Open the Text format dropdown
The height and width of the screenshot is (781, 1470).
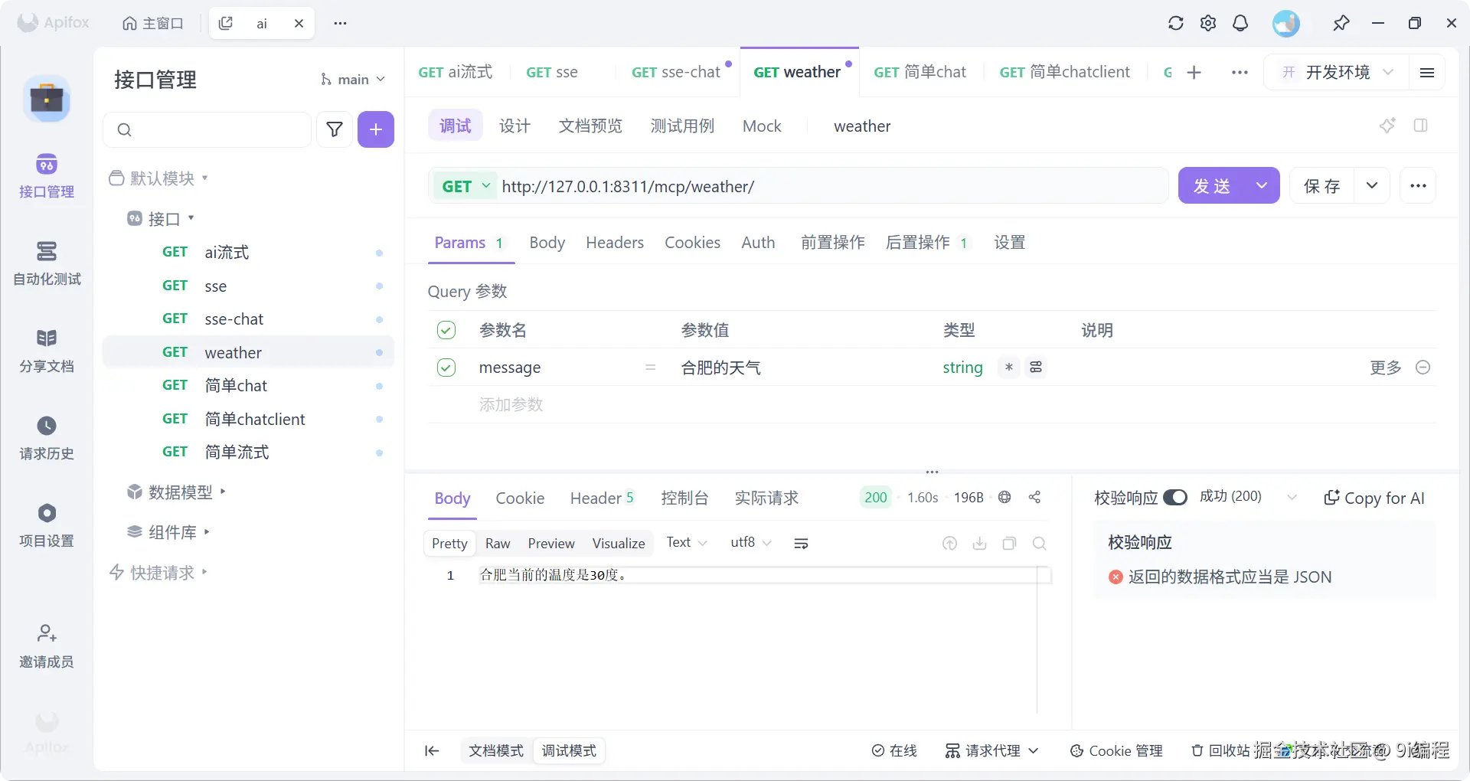pyautogui.click(x=687, y=542)
